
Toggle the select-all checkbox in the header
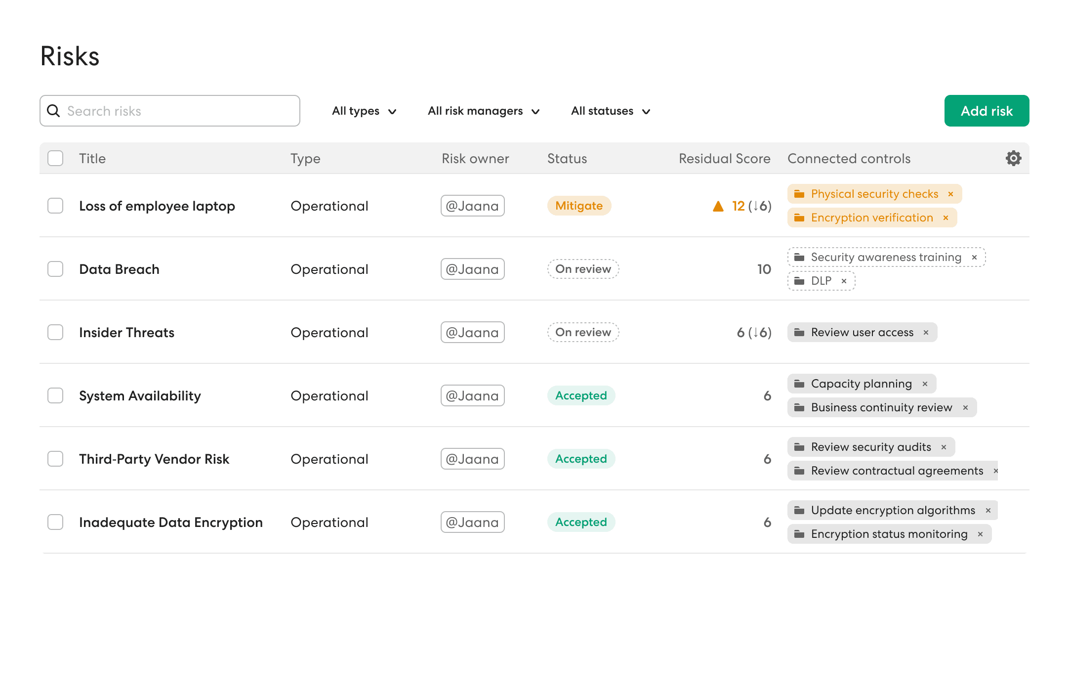point(55,158)
